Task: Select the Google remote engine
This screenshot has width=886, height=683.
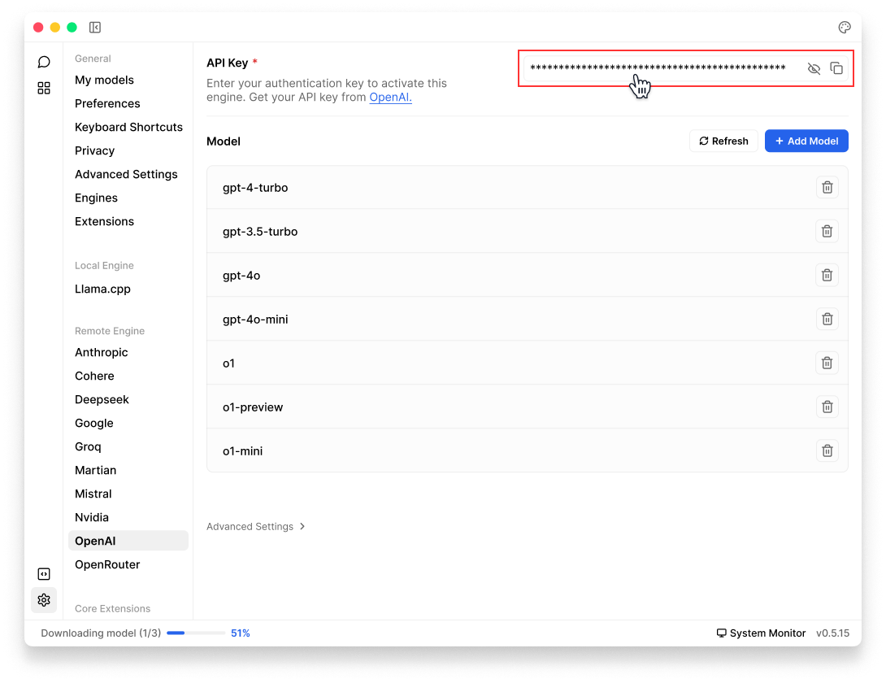Action: click(93, 423)
